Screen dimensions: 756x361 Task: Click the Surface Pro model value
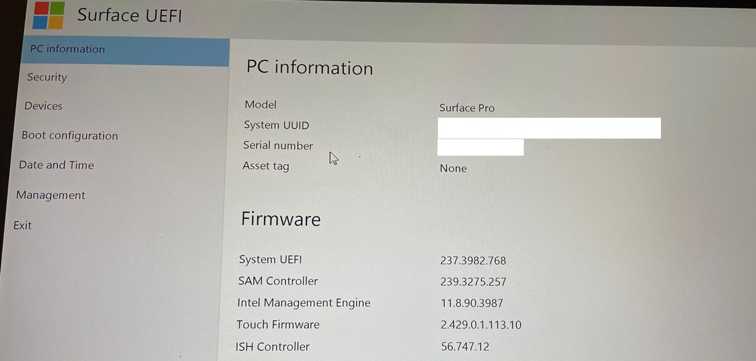click(467, 108)
